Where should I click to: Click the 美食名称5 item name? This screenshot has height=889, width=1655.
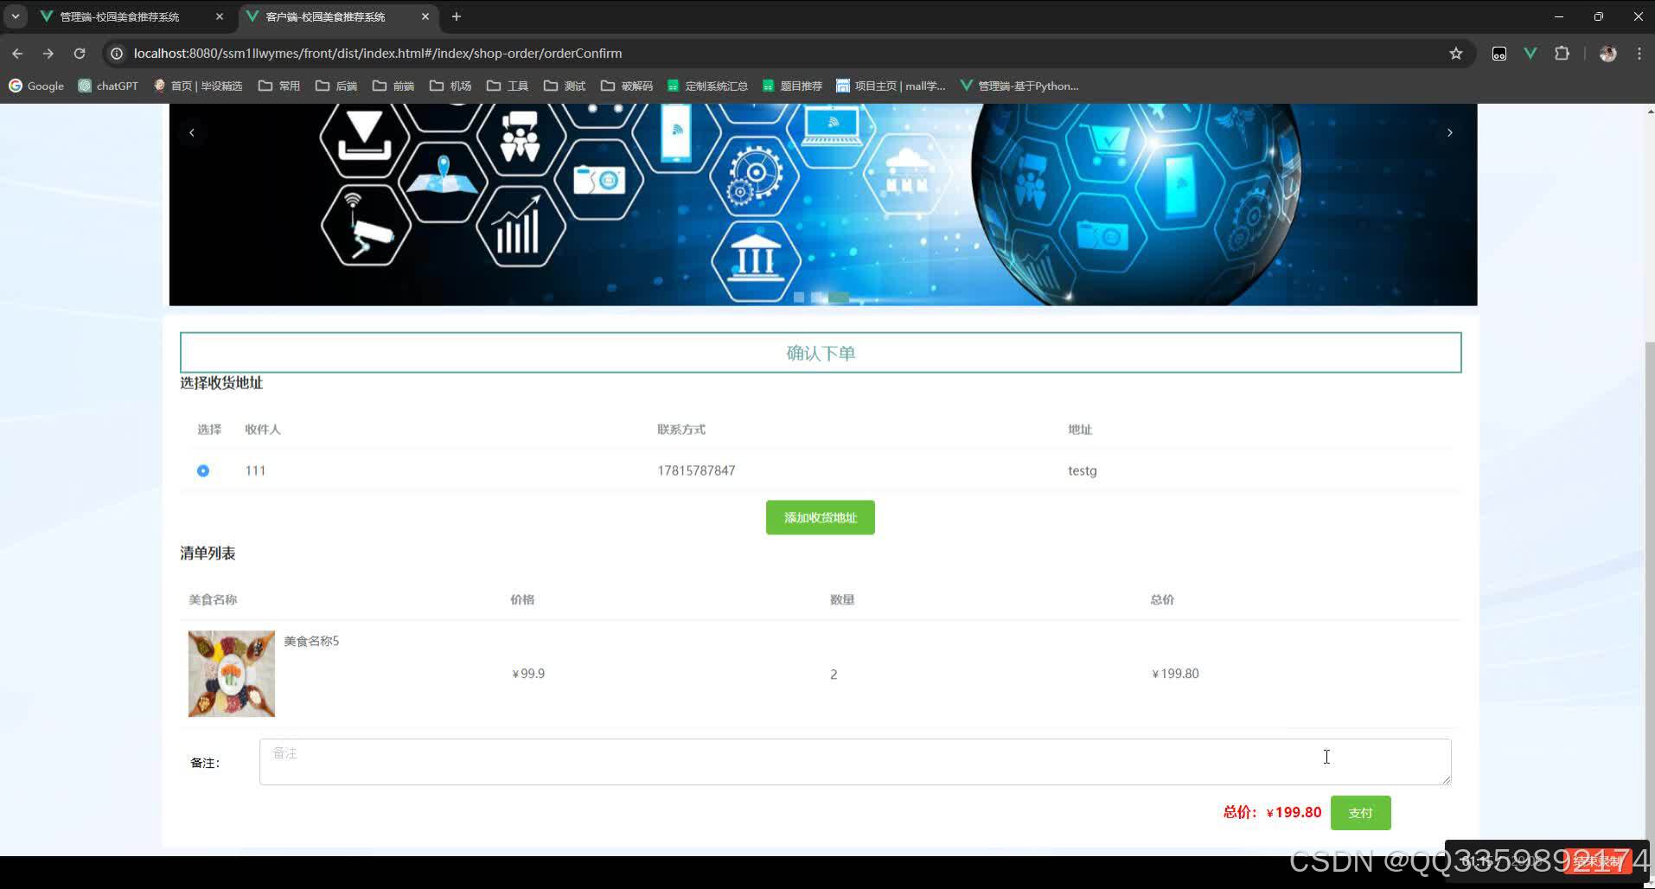pos(311,641)
